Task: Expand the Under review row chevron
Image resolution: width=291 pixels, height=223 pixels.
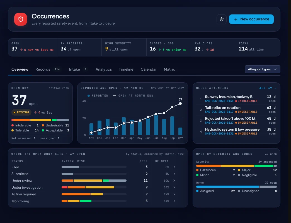Action: (x=174, y=181)
